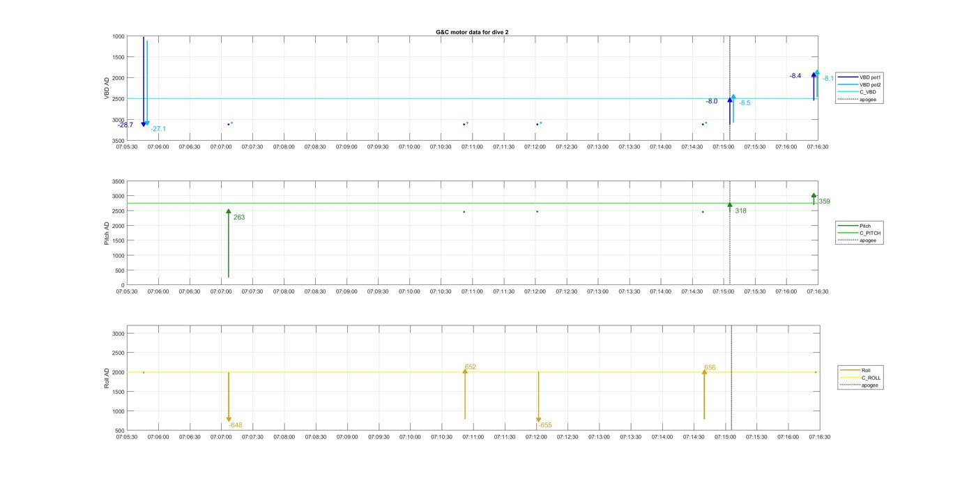Select 'C_PITCH' legend entry
976x483 pixels.
pos(859,233)
